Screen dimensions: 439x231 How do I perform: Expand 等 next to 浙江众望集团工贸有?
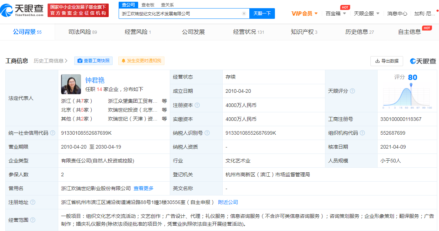[164, 101]
